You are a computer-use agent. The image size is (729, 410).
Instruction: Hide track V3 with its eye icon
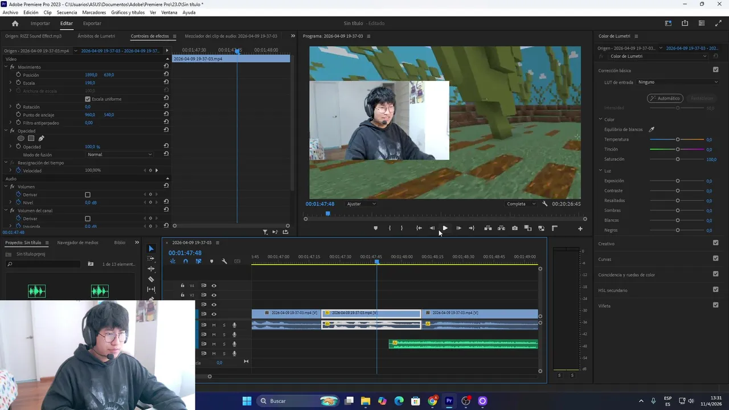(214, 295)
